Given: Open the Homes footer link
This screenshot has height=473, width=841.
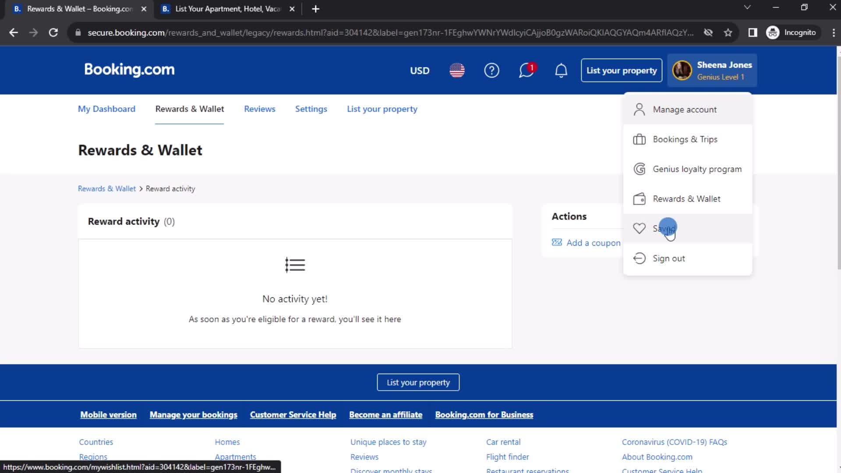Looking at the screenshot, I should coord(227,442).
